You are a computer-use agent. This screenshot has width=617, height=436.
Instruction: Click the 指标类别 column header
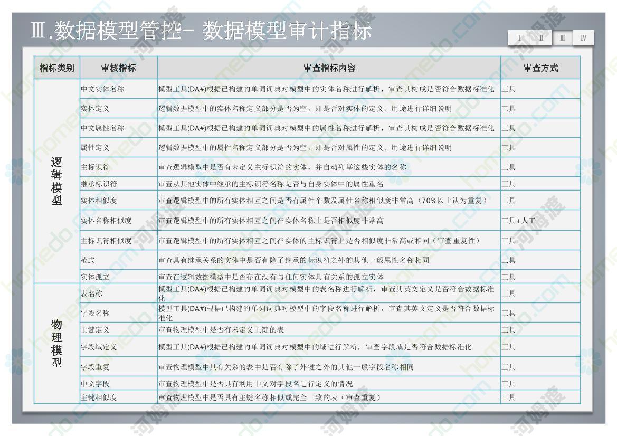[x=57, y=68]
